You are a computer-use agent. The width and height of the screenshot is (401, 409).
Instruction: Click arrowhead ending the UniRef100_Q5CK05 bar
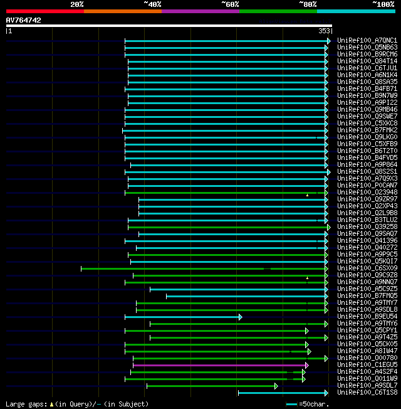[x=307, y=345]
